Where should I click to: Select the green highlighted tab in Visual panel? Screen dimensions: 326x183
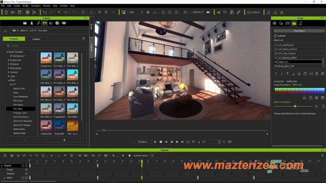(x=294, y=23)
